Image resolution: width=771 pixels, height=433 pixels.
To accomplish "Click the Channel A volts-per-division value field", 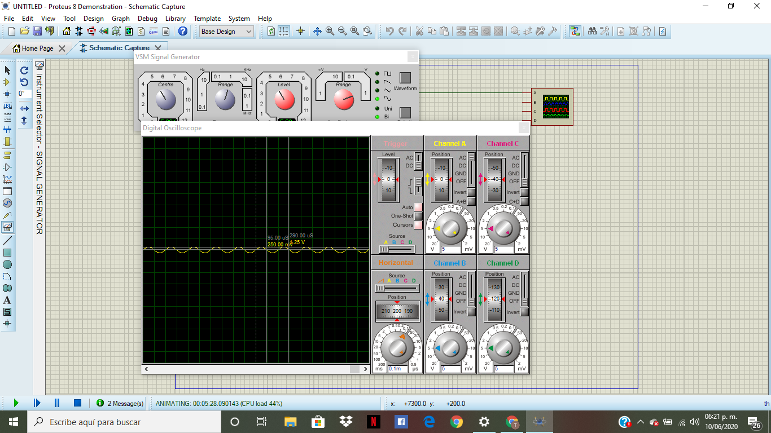I will tap(452, 249).
